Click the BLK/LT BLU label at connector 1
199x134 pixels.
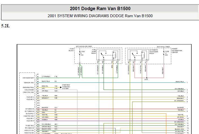180,82
